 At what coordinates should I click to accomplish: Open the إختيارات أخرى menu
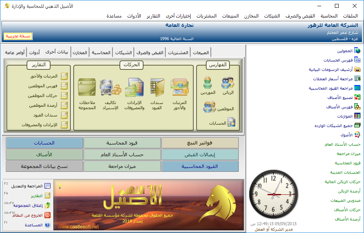[178, 16]
